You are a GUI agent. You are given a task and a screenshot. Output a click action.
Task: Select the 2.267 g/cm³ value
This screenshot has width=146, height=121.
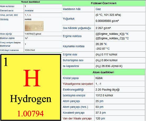(x=103, y=28)
